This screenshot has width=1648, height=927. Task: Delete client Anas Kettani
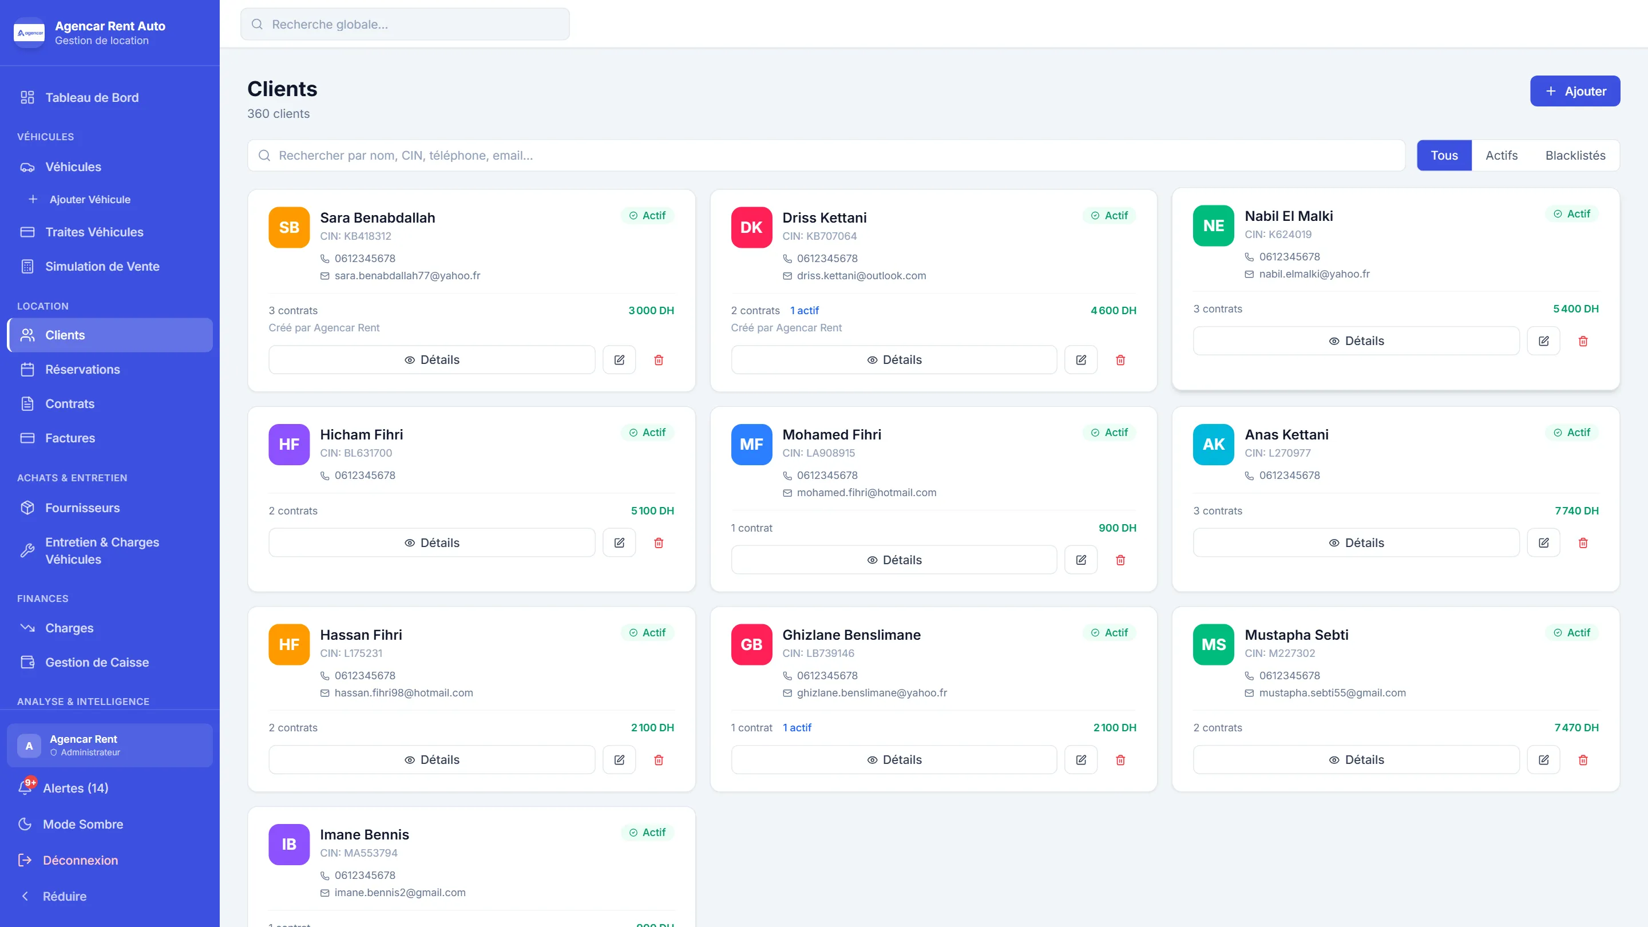(1583, 542)
